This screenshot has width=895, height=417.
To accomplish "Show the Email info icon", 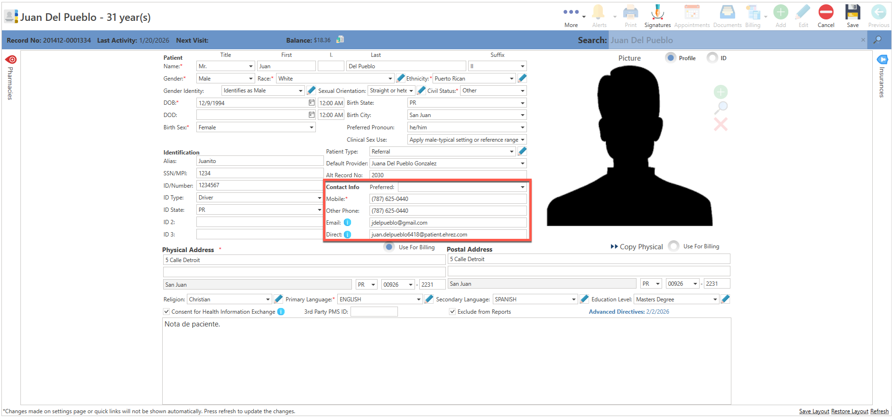I will tap(347, 222).
